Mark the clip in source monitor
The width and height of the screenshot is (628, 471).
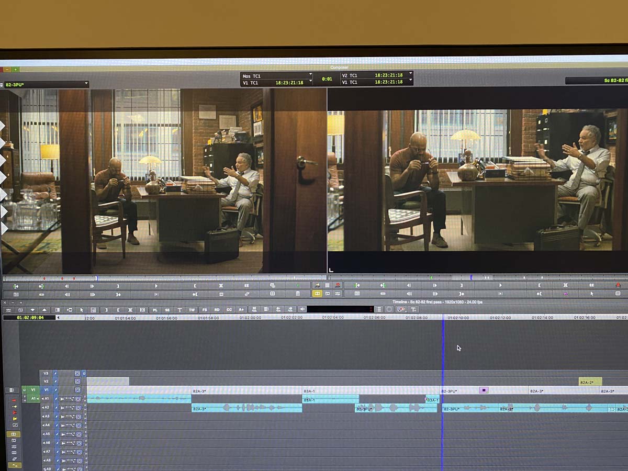point(221,286)
